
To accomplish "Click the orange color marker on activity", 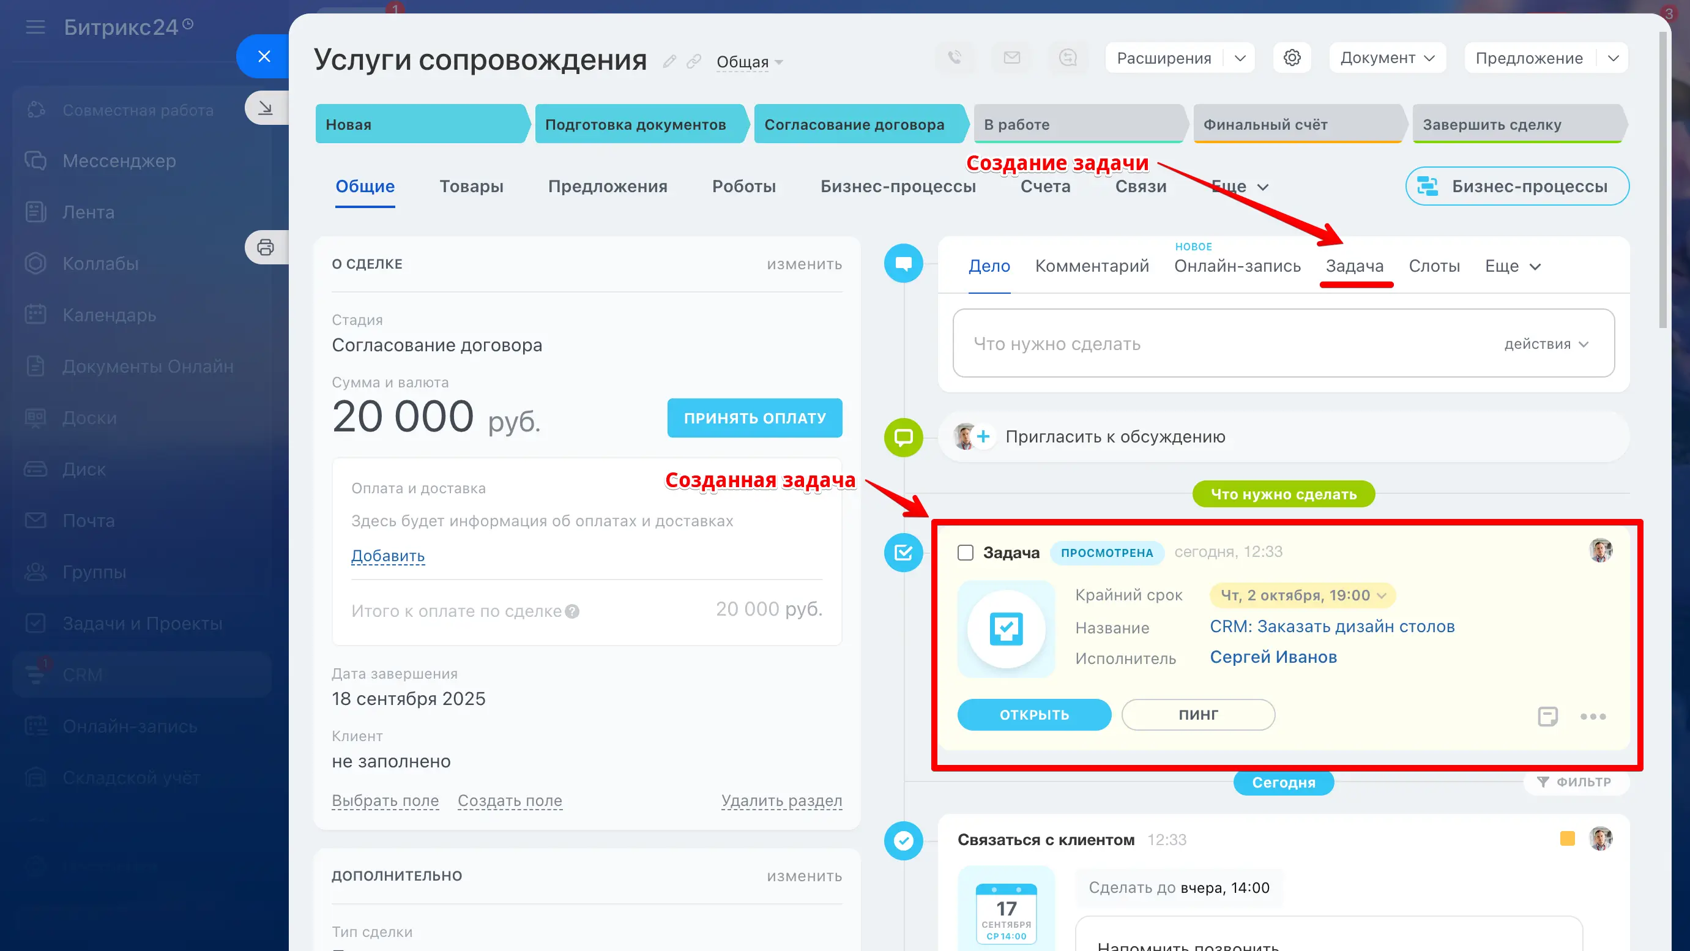I will tap(1567, 838).
